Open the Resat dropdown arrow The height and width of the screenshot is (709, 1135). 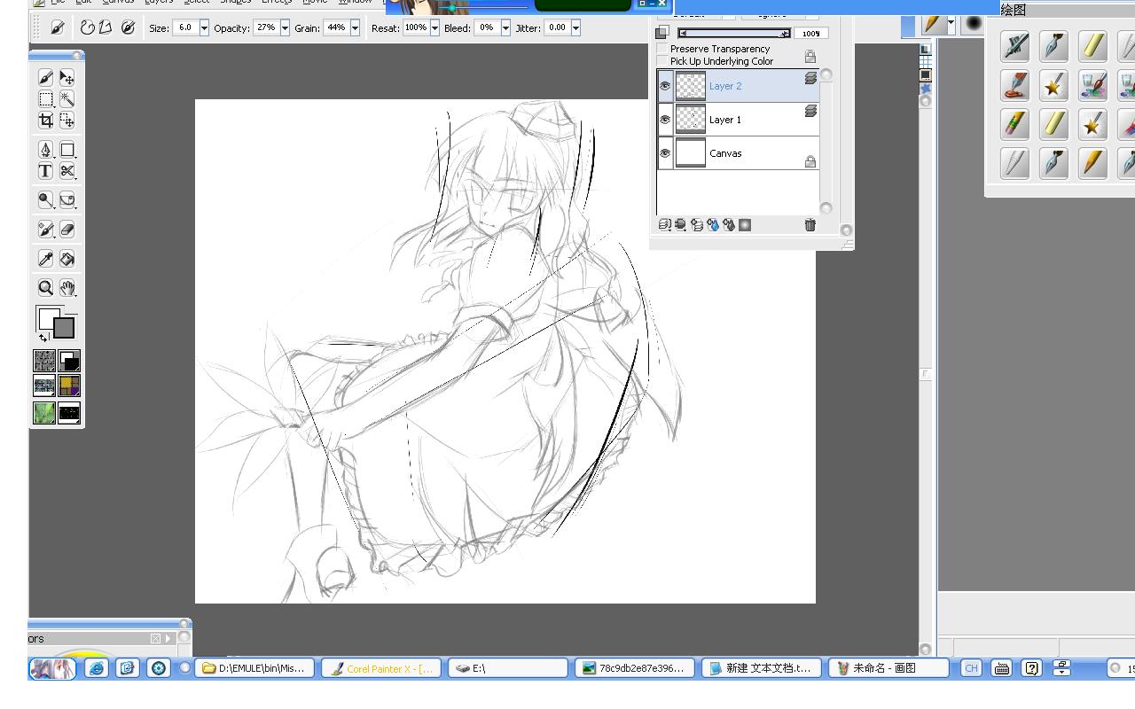click(434, 27)
